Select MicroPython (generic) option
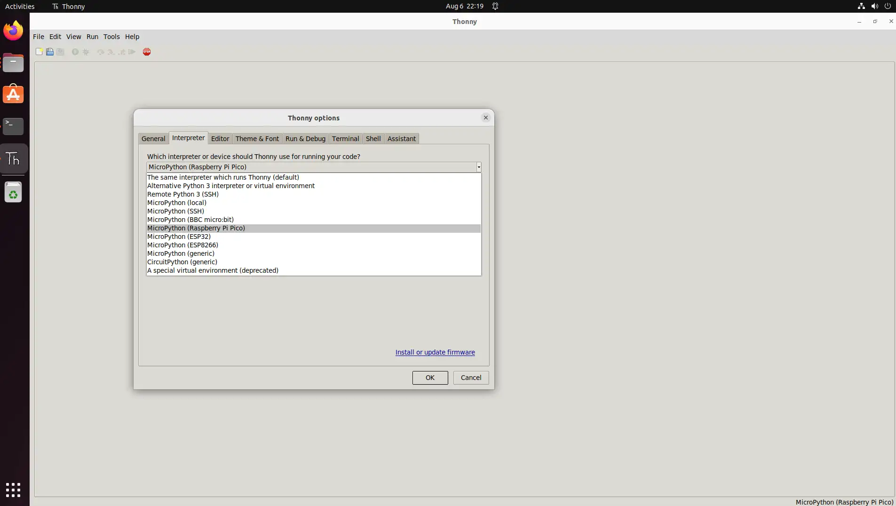Viewport: 896px width, 506px height. click(x=313, y=253)
